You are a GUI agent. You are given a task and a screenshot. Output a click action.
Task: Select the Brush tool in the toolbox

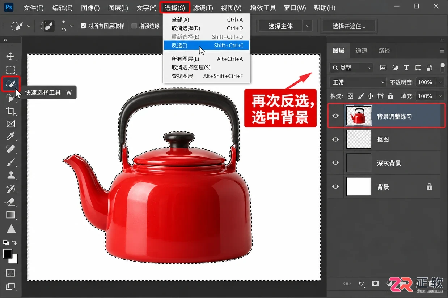pos(10,162)
